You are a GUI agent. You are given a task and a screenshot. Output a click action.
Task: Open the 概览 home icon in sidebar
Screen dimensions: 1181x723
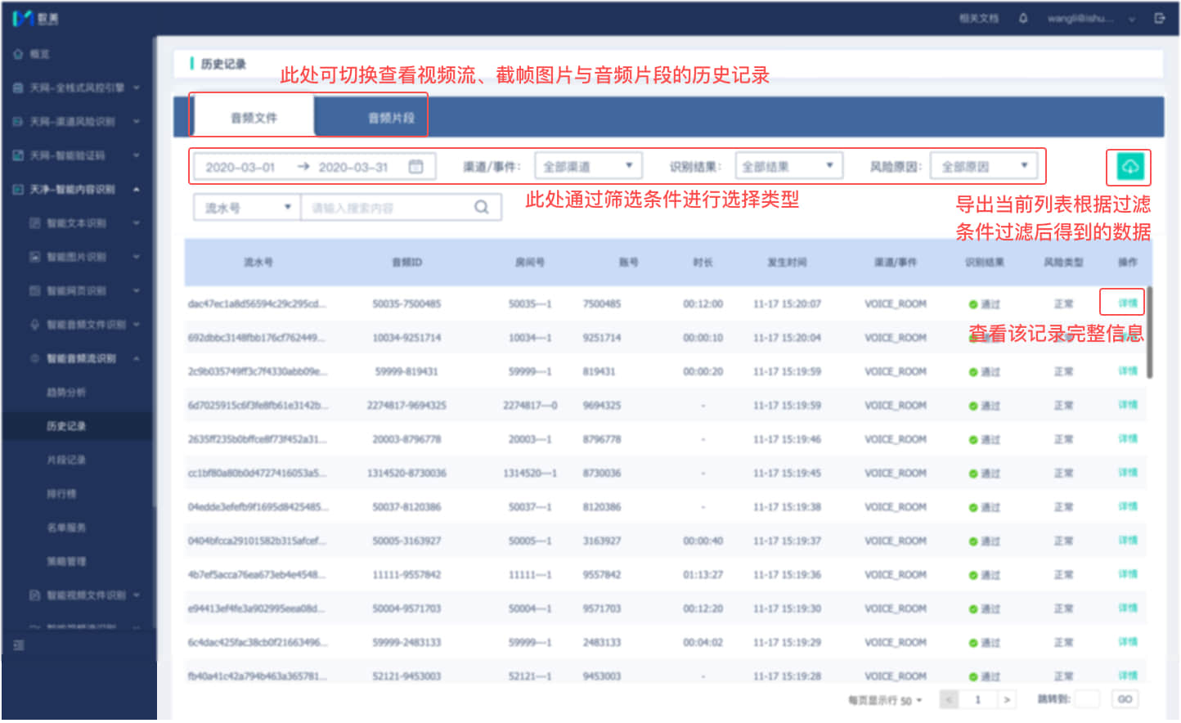tap(18, 54)
